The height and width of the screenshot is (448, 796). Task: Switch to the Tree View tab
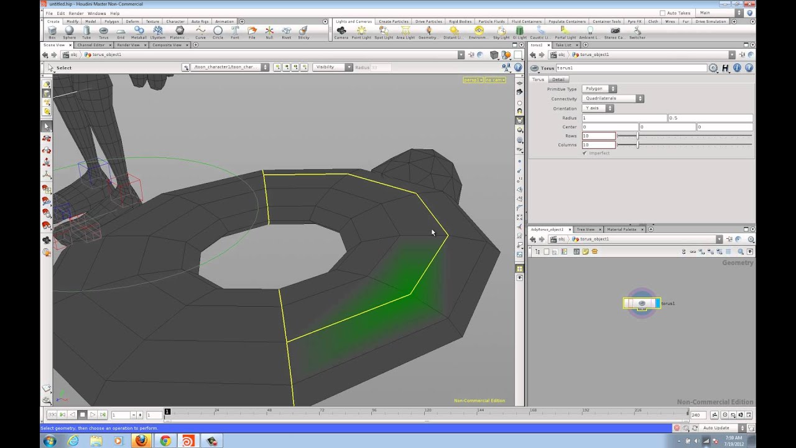585,230
